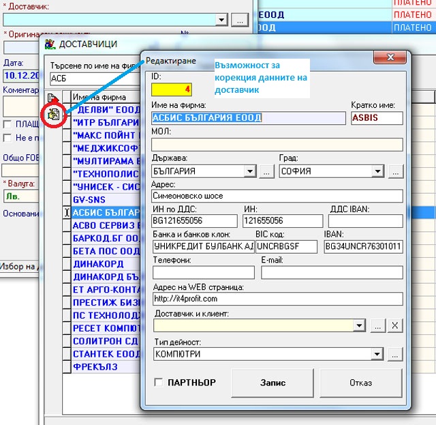Screen dimensions: 436x425
Task: Click the 'ИН по ДДС' field
Action: point(195,221)
